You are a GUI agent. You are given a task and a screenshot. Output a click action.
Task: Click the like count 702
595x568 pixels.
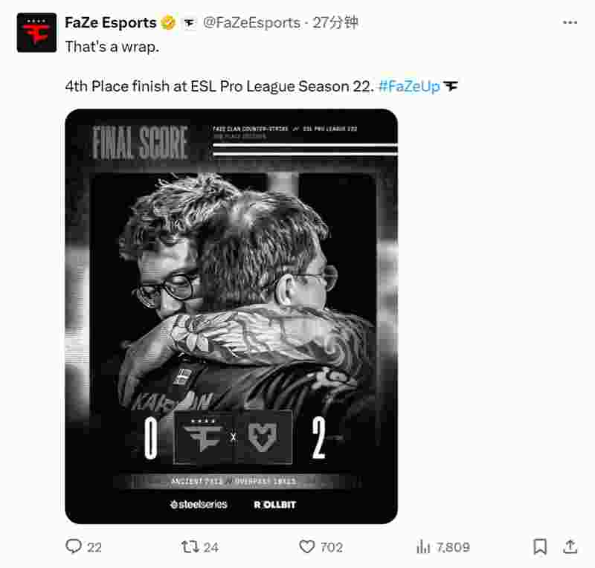[x=332, y=547]
